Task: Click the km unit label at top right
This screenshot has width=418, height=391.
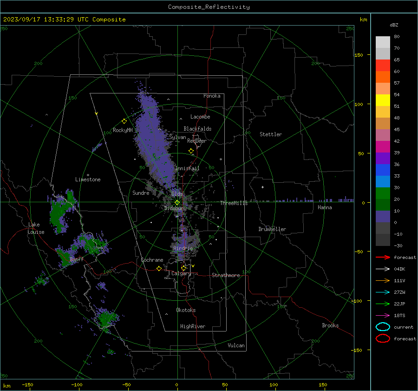Action: point(363,20)
